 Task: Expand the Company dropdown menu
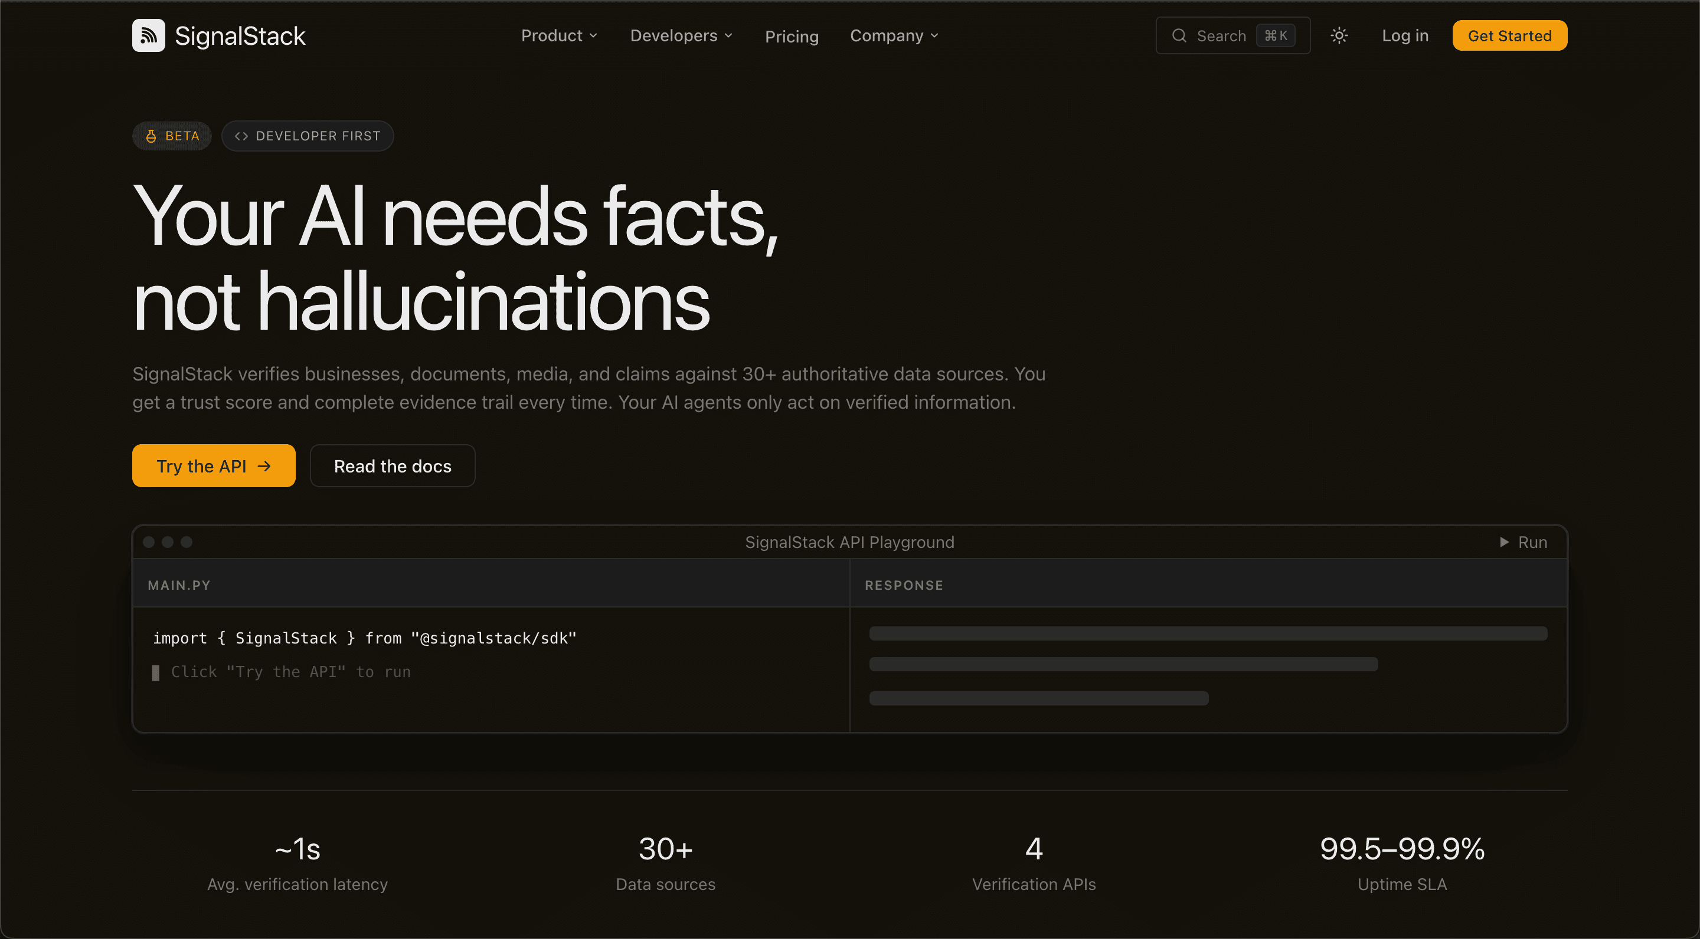(894, 35)
